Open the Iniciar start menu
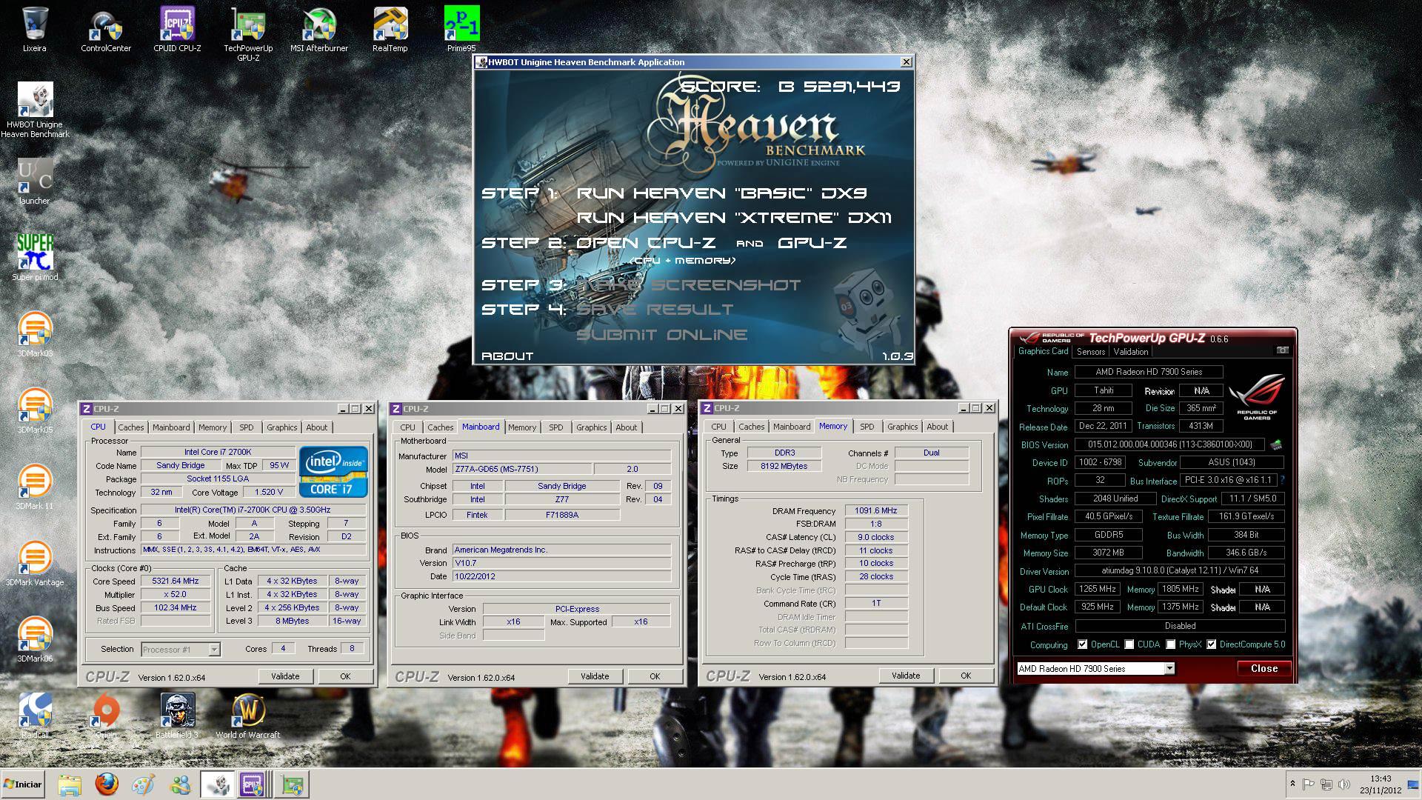 (x=23, y=784)
